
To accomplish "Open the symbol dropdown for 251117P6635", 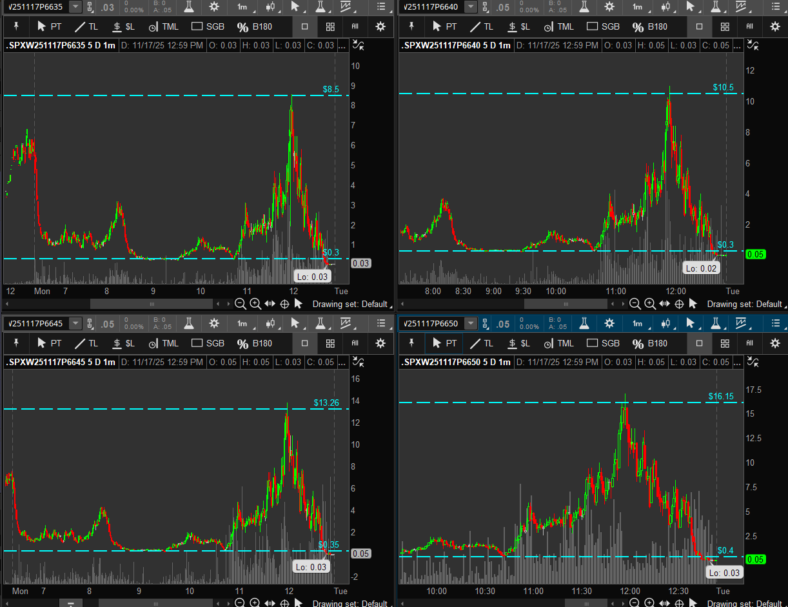I will pos(75,6).
